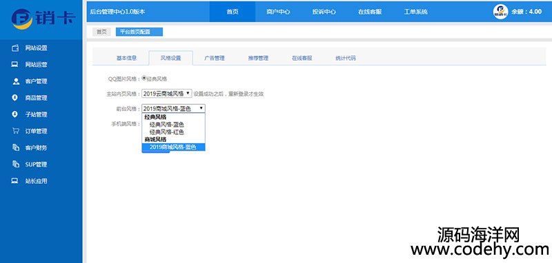Switch to the 推荐管理 tab

258,59
